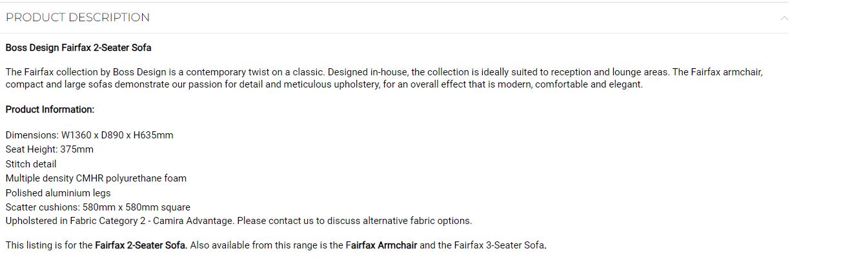Click the Fairfax 3-Seater Sofa text
Viewport: 863px width, 262px height.
pyautogui.click(x=500, y=245)
